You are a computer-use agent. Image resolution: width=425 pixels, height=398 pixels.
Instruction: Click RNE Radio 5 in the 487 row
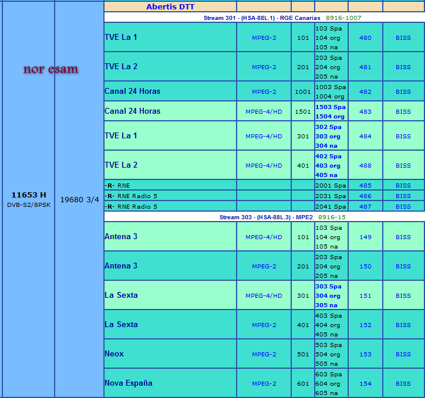(137, 207)
